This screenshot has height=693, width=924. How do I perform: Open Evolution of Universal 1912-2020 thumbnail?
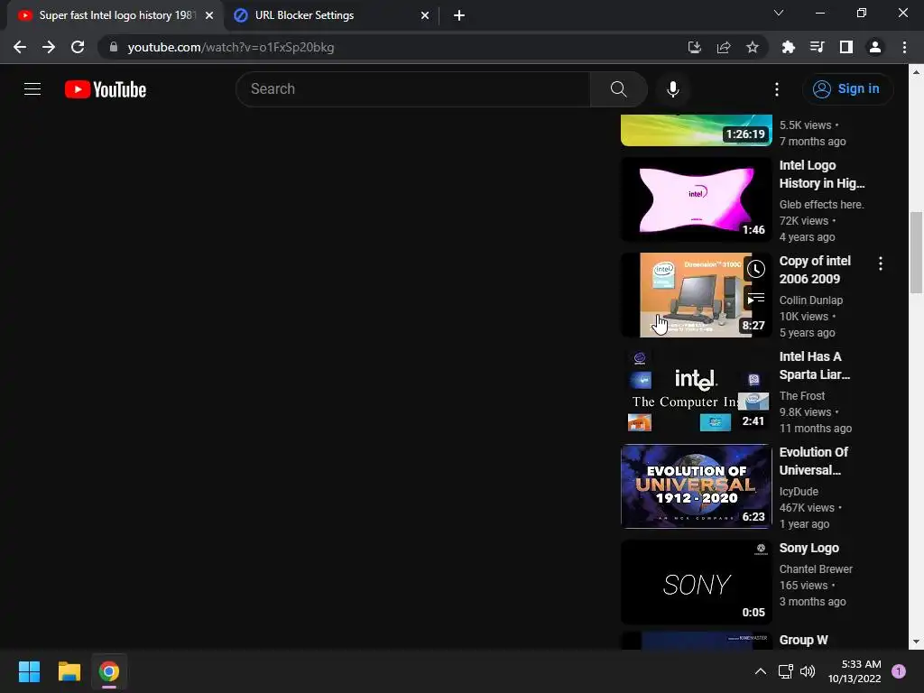(x=697, y=486)
